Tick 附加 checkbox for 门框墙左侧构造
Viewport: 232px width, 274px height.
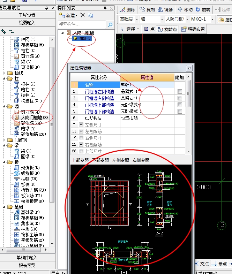coord(180,91)
